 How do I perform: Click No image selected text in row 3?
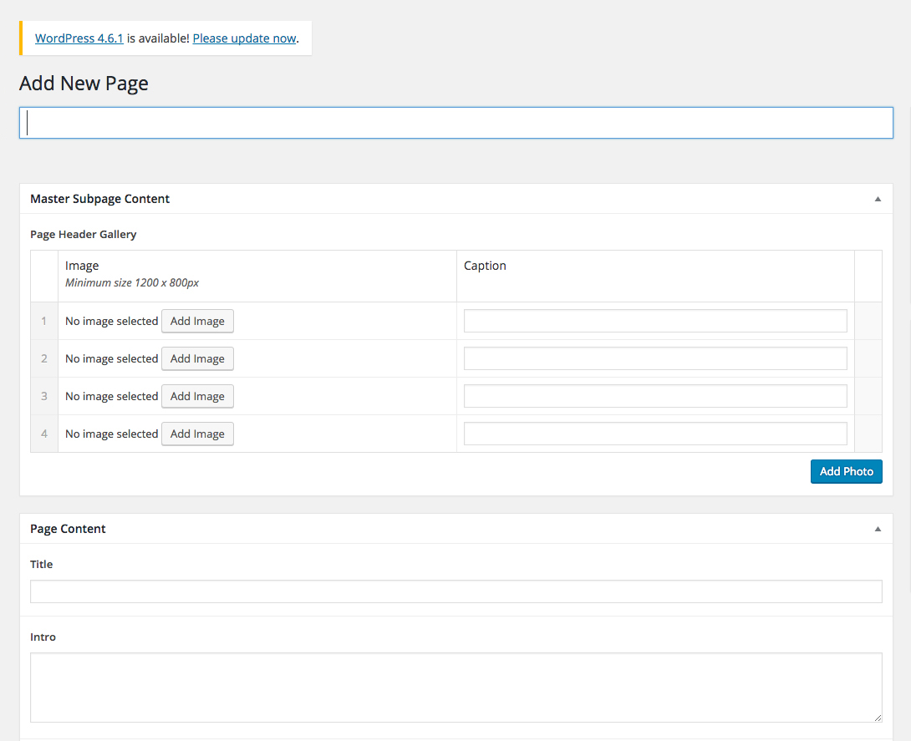tap(111, 396)
